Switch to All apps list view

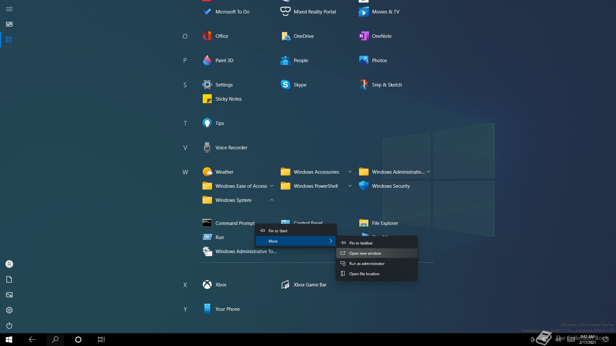click(9, 40)
